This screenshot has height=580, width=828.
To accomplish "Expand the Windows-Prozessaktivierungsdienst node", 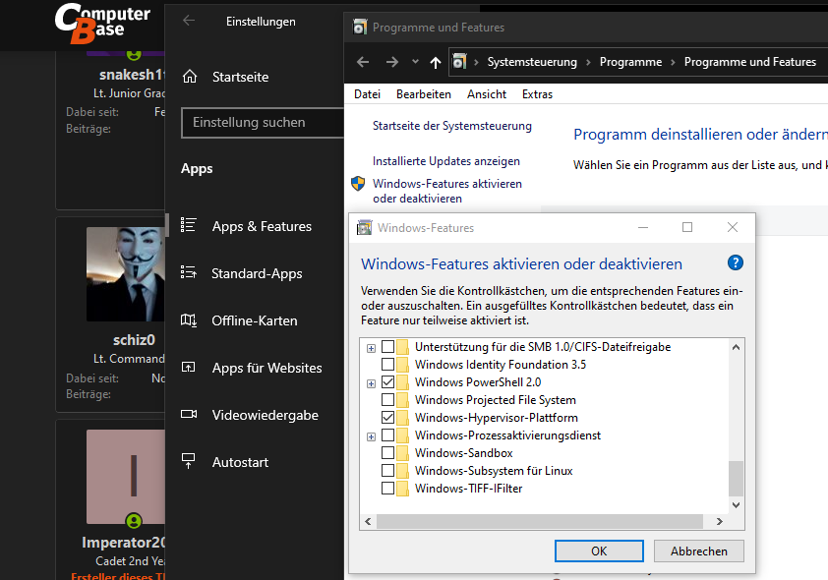I will 372,436.
